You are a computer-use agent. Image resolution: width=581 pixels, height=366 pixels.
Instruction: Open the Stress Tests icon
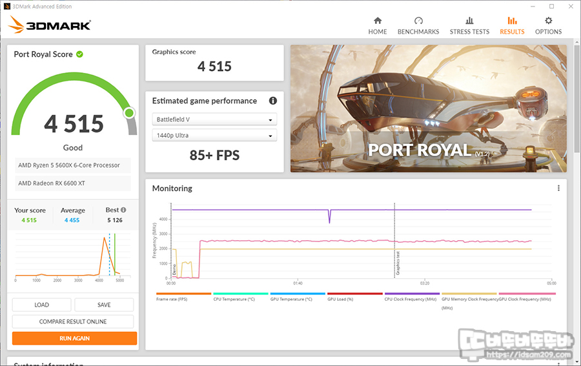point(469,21)
